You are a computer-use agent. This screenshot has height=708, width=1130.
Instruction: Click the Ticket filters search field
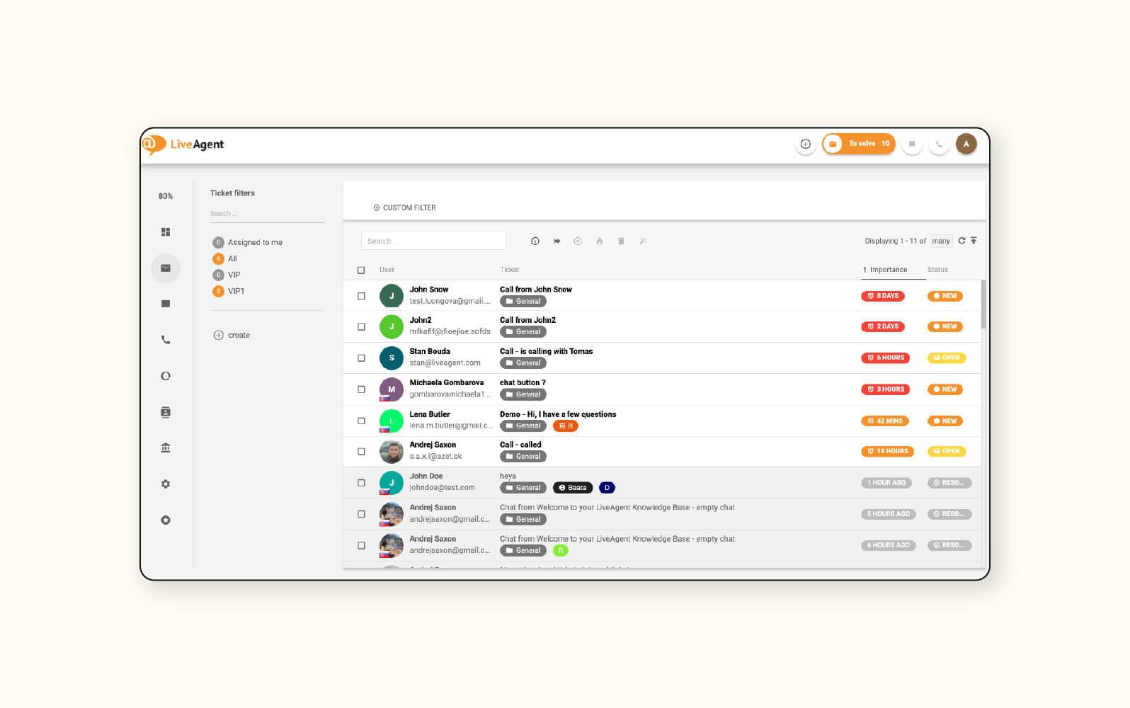[x=267, y=214]
